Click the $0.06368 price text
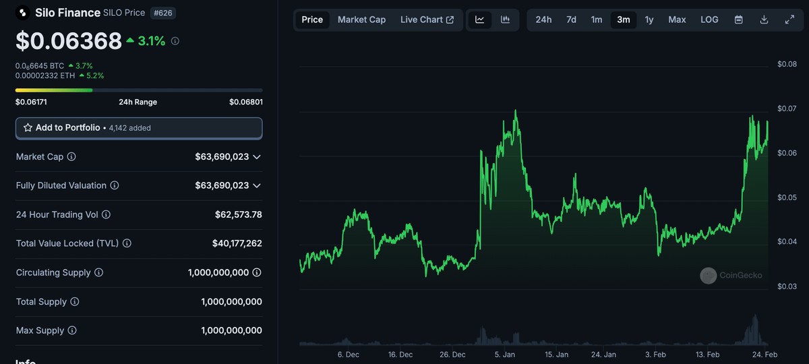The height and width of the screenshot is (364, 809). 69,41
